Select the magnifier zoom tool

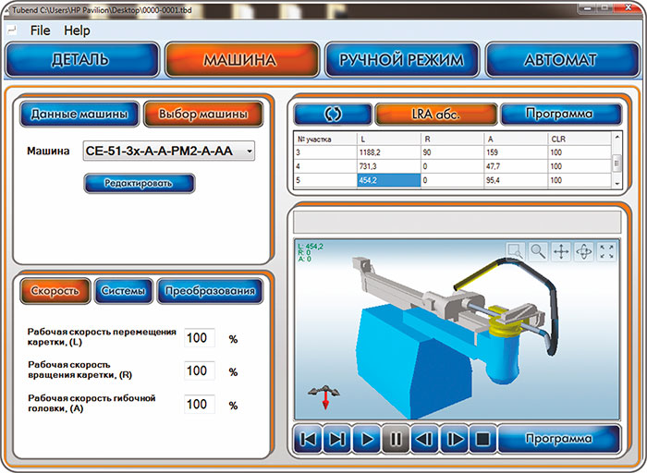[538, 250]
